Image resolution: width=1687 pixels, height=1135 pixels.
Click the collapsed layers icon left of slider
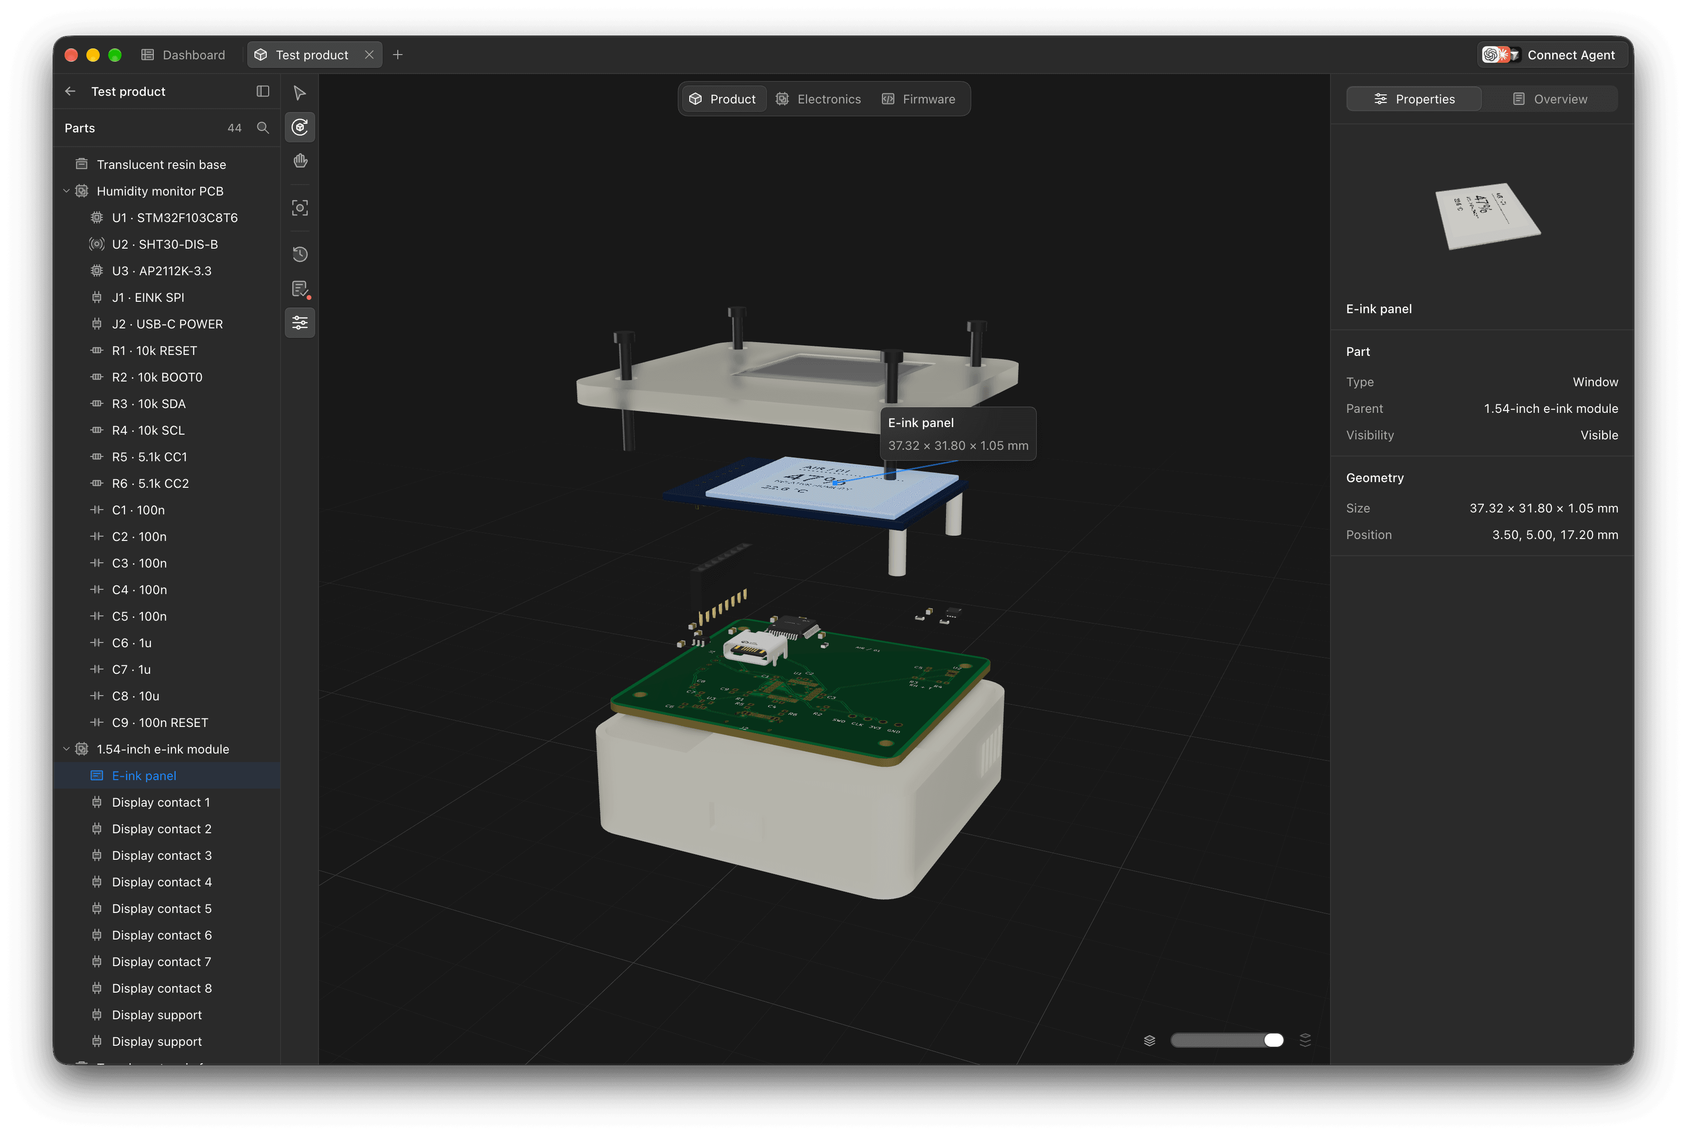[x=1149, y=1040]
